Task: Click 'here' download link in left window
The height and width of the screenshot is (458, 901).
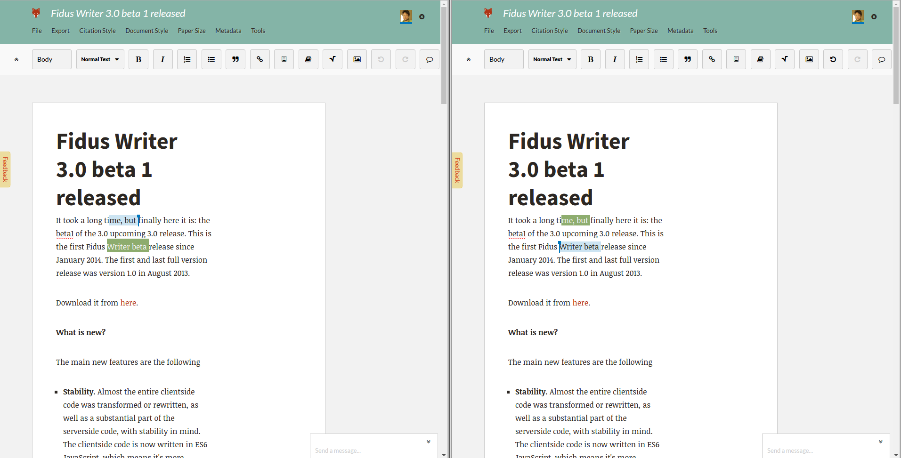Action: 128,303
